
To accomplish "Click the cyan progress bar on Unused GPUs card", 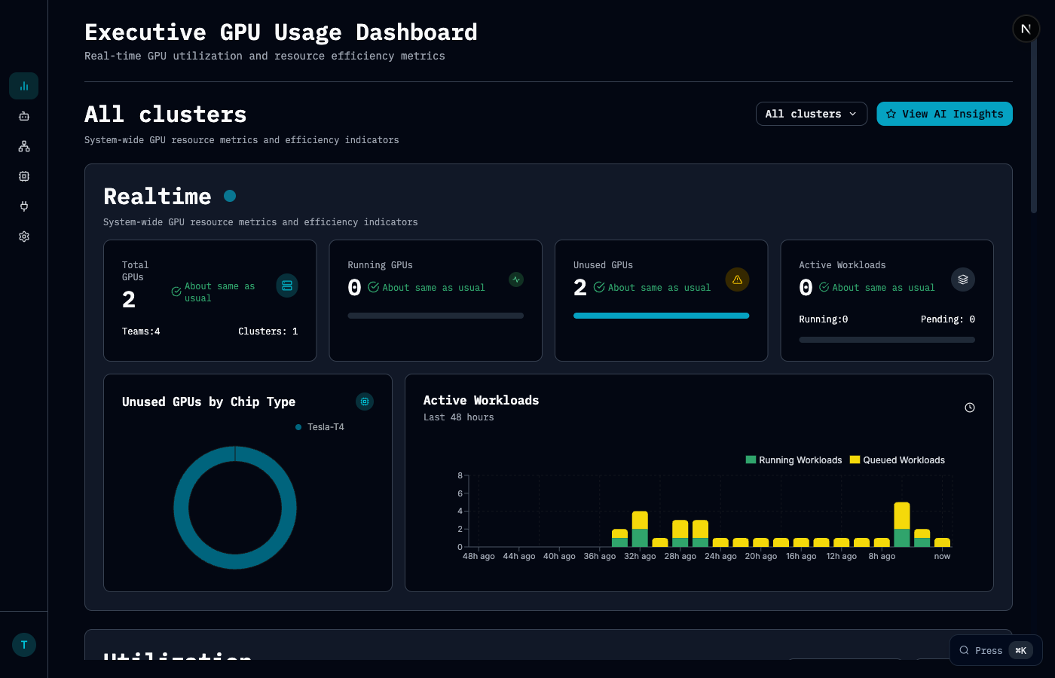I will pos(661,316).
